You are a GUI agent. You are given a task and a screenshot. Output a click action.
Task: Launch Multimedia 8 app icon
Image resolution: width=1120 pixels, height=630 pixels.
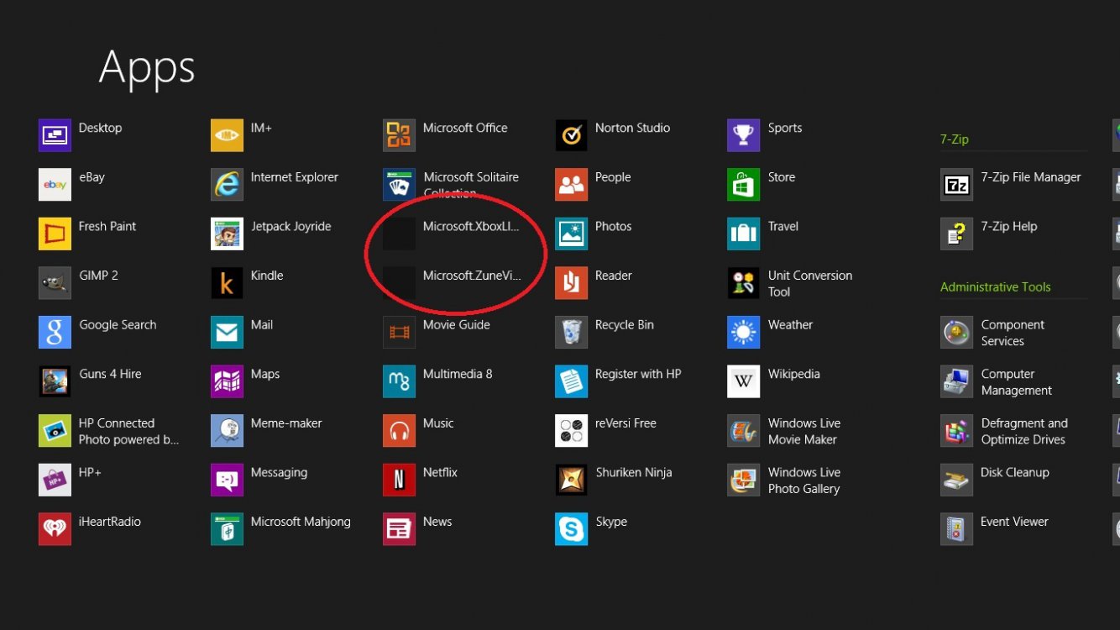tap(399, 381)
